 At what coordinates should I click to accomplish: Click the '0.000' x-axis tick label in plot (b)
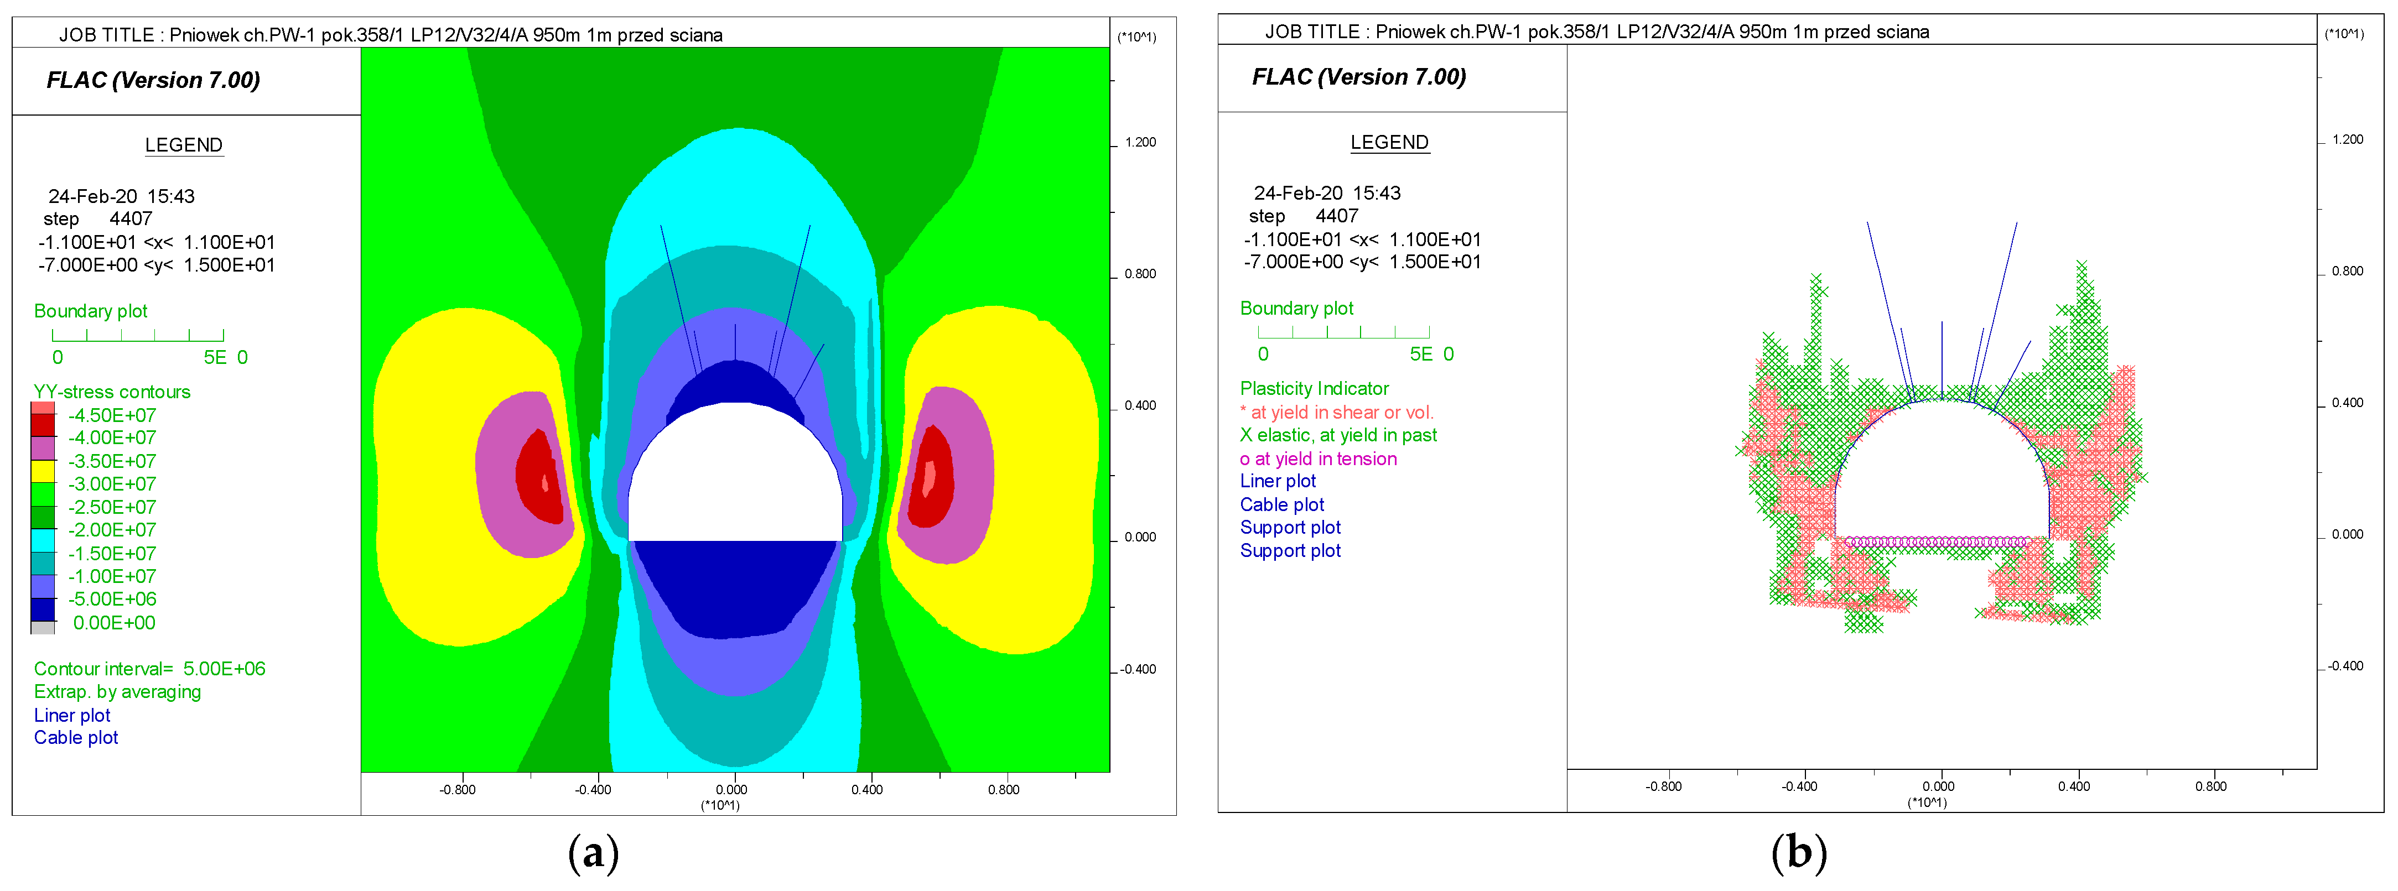[1939, 787]
